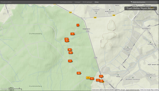Click the 'Karte durchsuchen' search field

pyautogui.click(x=144, y=2)
